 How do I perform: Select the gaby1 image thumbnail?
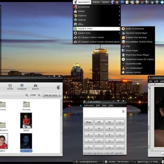tap(26, 121)
